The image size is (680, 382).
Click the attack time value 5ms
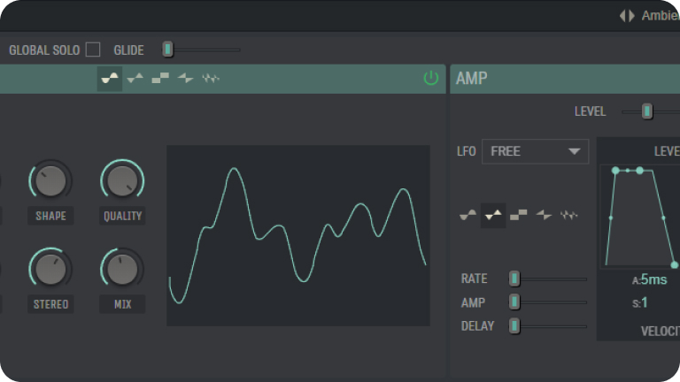[x=653, y=280]
